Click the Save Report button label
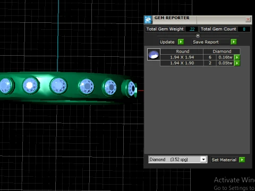Image resolution: width=255 pixels, height=191 pixels. [x=206, y=42]
